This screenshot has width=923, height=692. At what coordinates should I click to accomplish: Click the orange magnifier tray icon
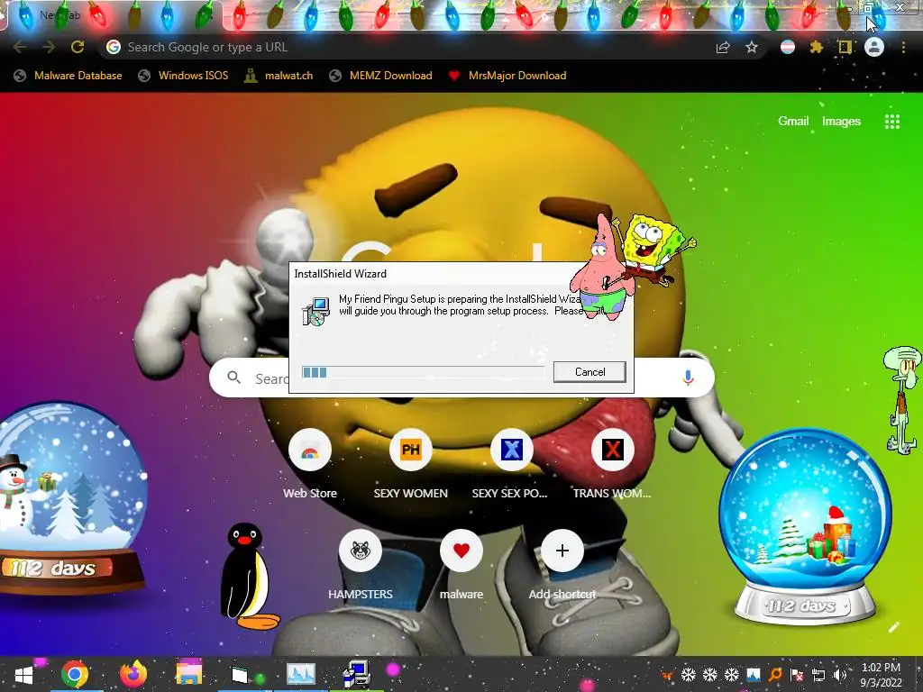coord(774,675)
